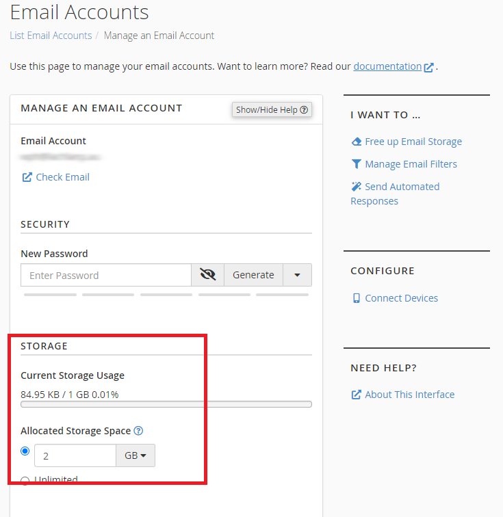Go to List Email Accounts breadcrumb

51,36
